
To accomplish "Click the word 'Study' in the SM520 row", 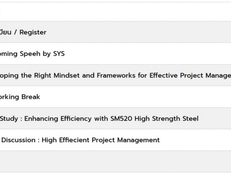I will [x=9, y=118].
